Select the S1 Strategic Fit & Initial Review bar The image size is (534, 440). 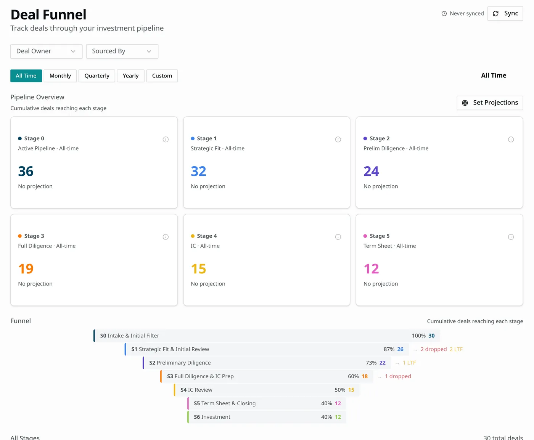click(267, 349)
